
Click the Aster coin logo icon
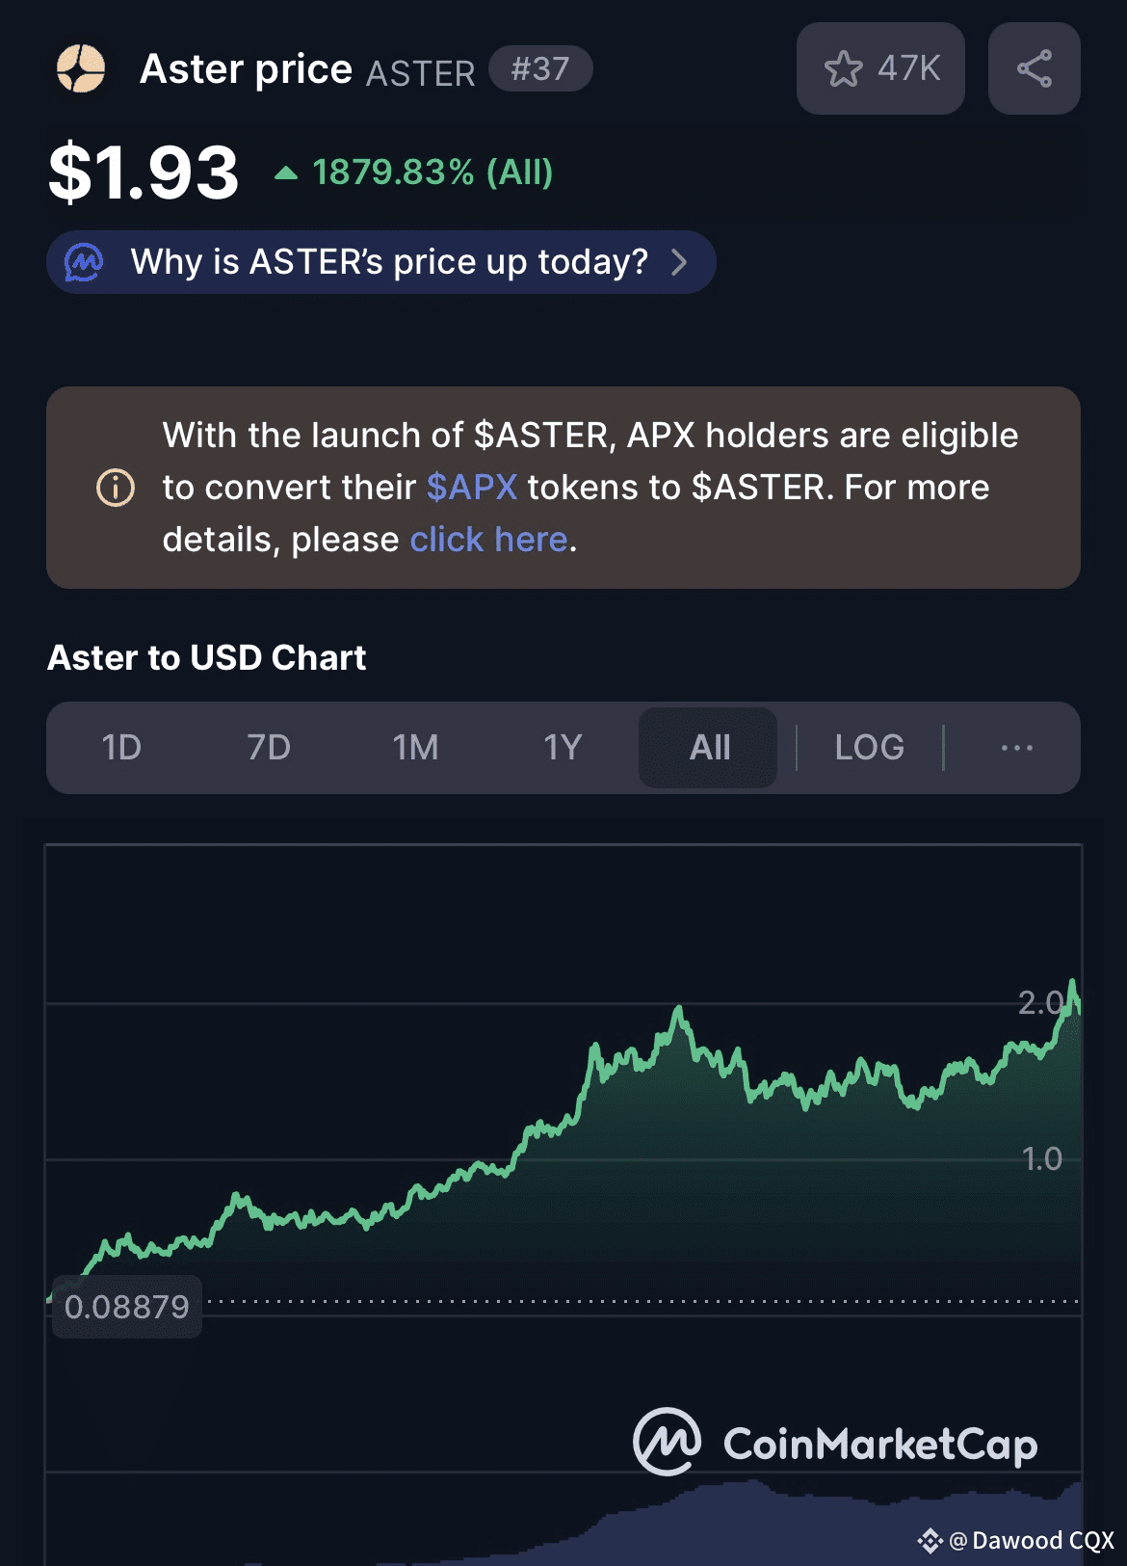81,69
